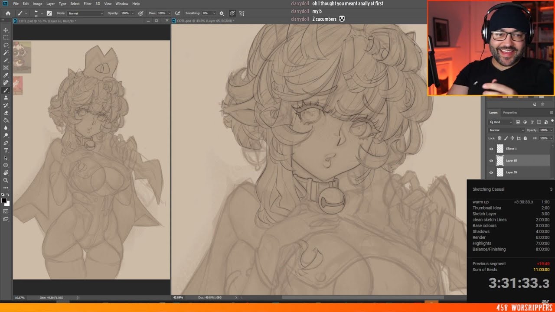Open layer blend mode Normal dropdown
The height and width of the screenshot is (312, 555).
(x=506, y=130)
